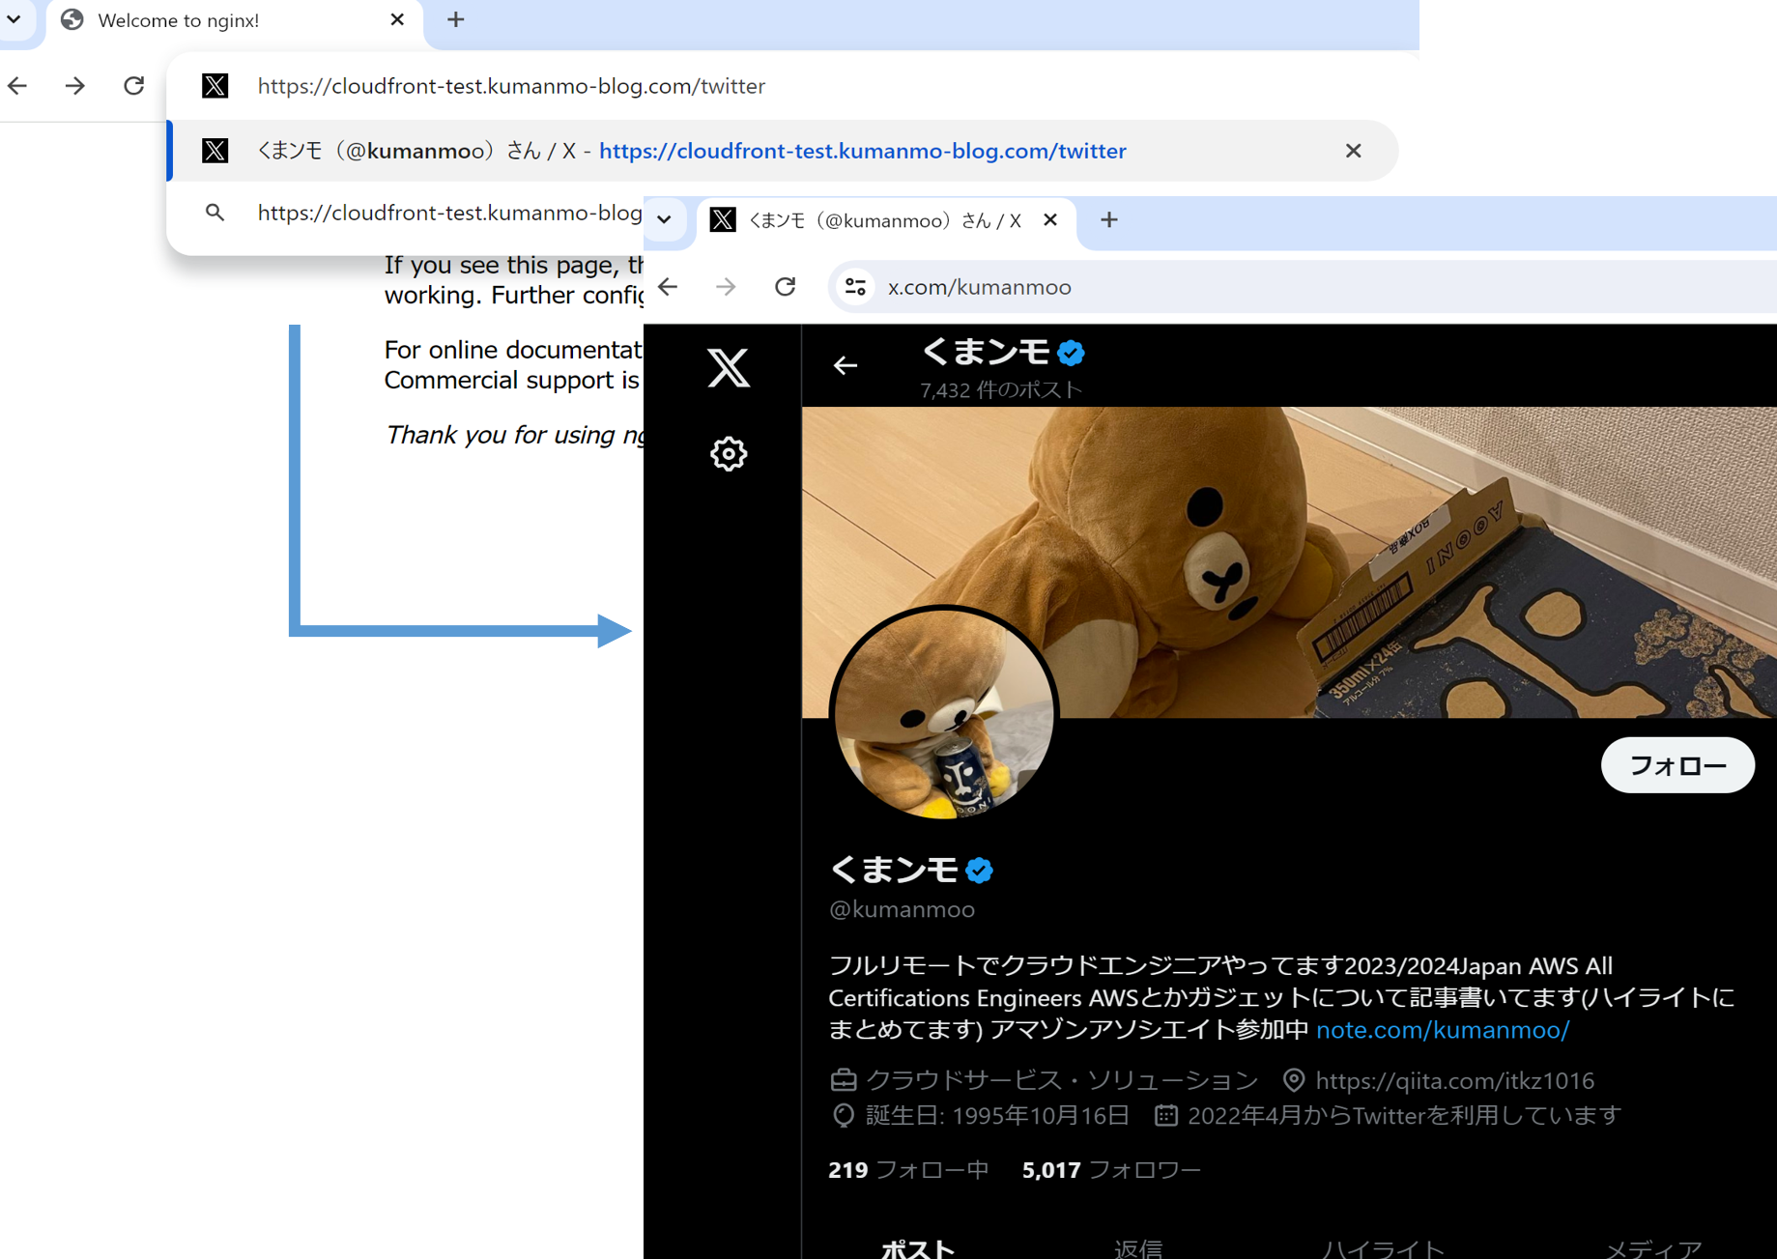Click the search magnifier in the suggestions list
Screen dimensions: 1777x1259
click(215, 213)
